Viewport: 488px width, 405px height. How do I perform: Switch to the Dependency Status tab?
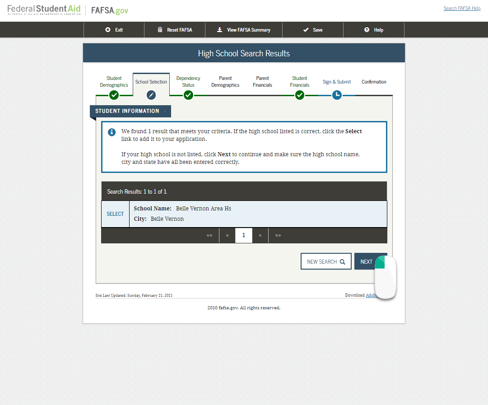pos(188,82)
